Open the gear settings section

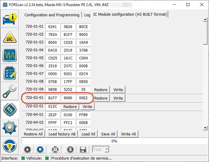click(x=10, y=127)
